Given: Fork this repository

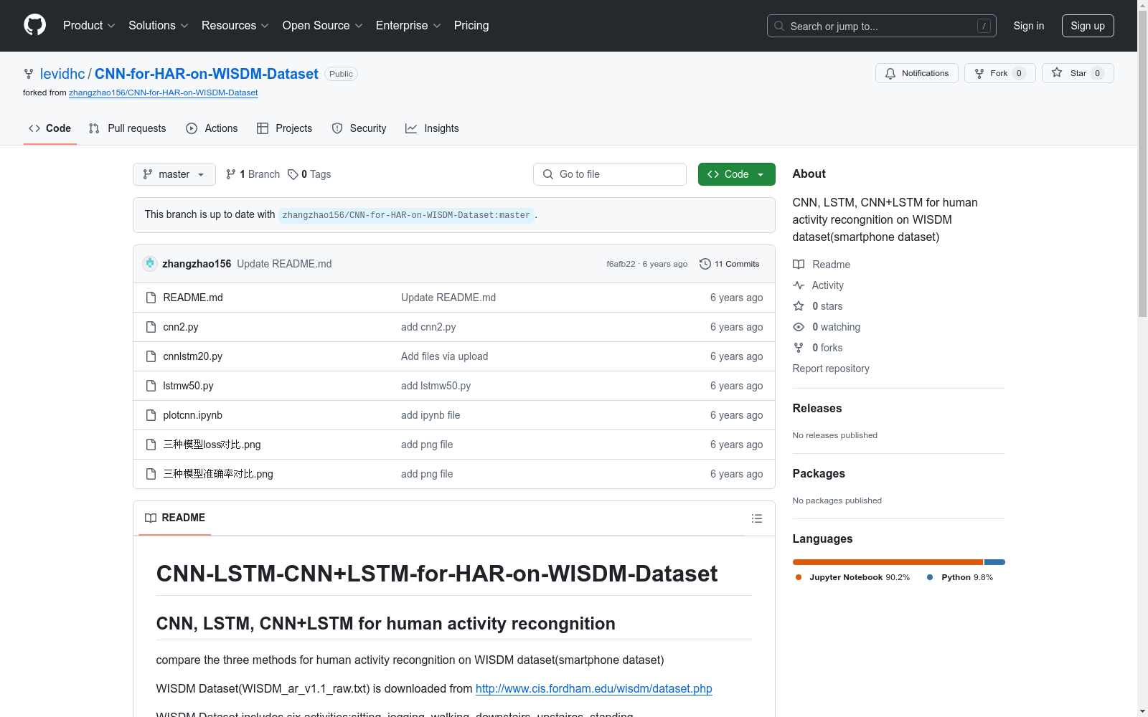Looking at the screenshot, I should [999, 73].
